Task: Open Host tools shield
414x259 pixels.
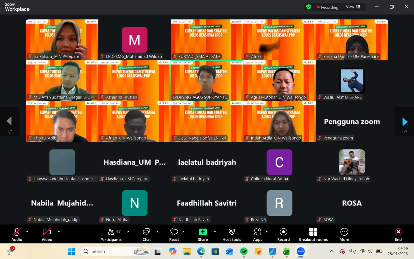Action: (231, 234)
